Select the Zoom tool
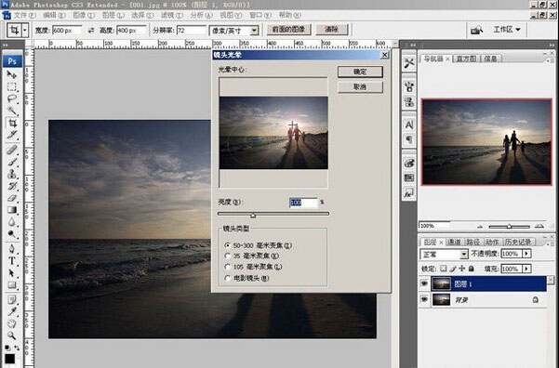This screenshot has height=368, width=559. 12,335
